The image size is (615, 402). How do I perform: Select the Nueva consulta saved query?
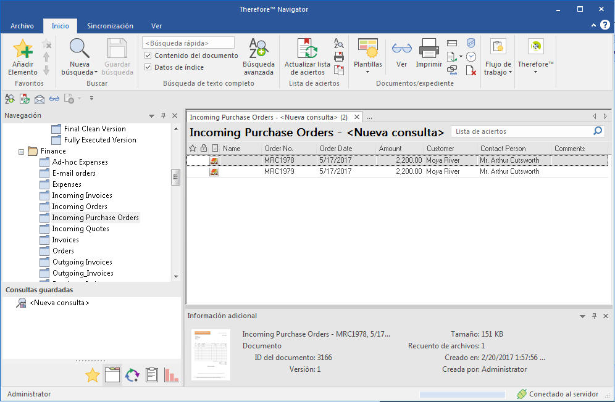tap(59, 303)
